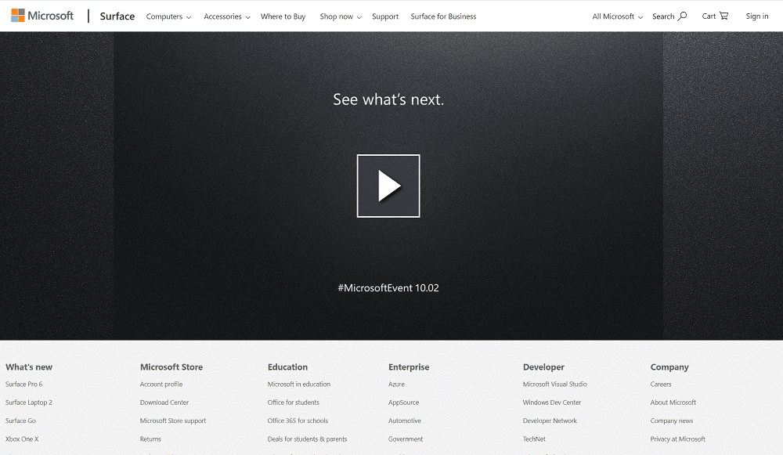Click the Microsoft logo
783x455 pixels.
[42, 16]
